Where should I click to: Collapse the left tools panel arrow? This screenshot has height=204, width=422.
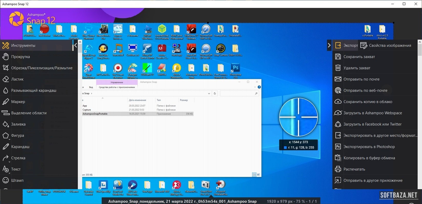75,46
